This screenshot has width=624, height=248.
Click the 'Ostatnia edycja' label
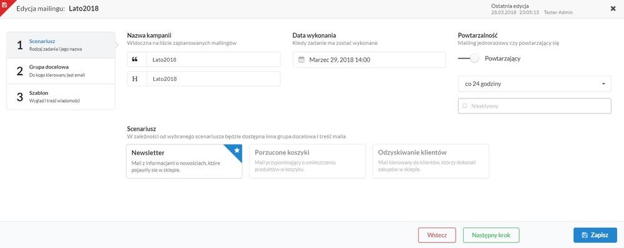coord(510,6)
